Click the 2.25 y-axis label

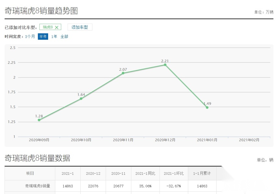tap(12, 62)
